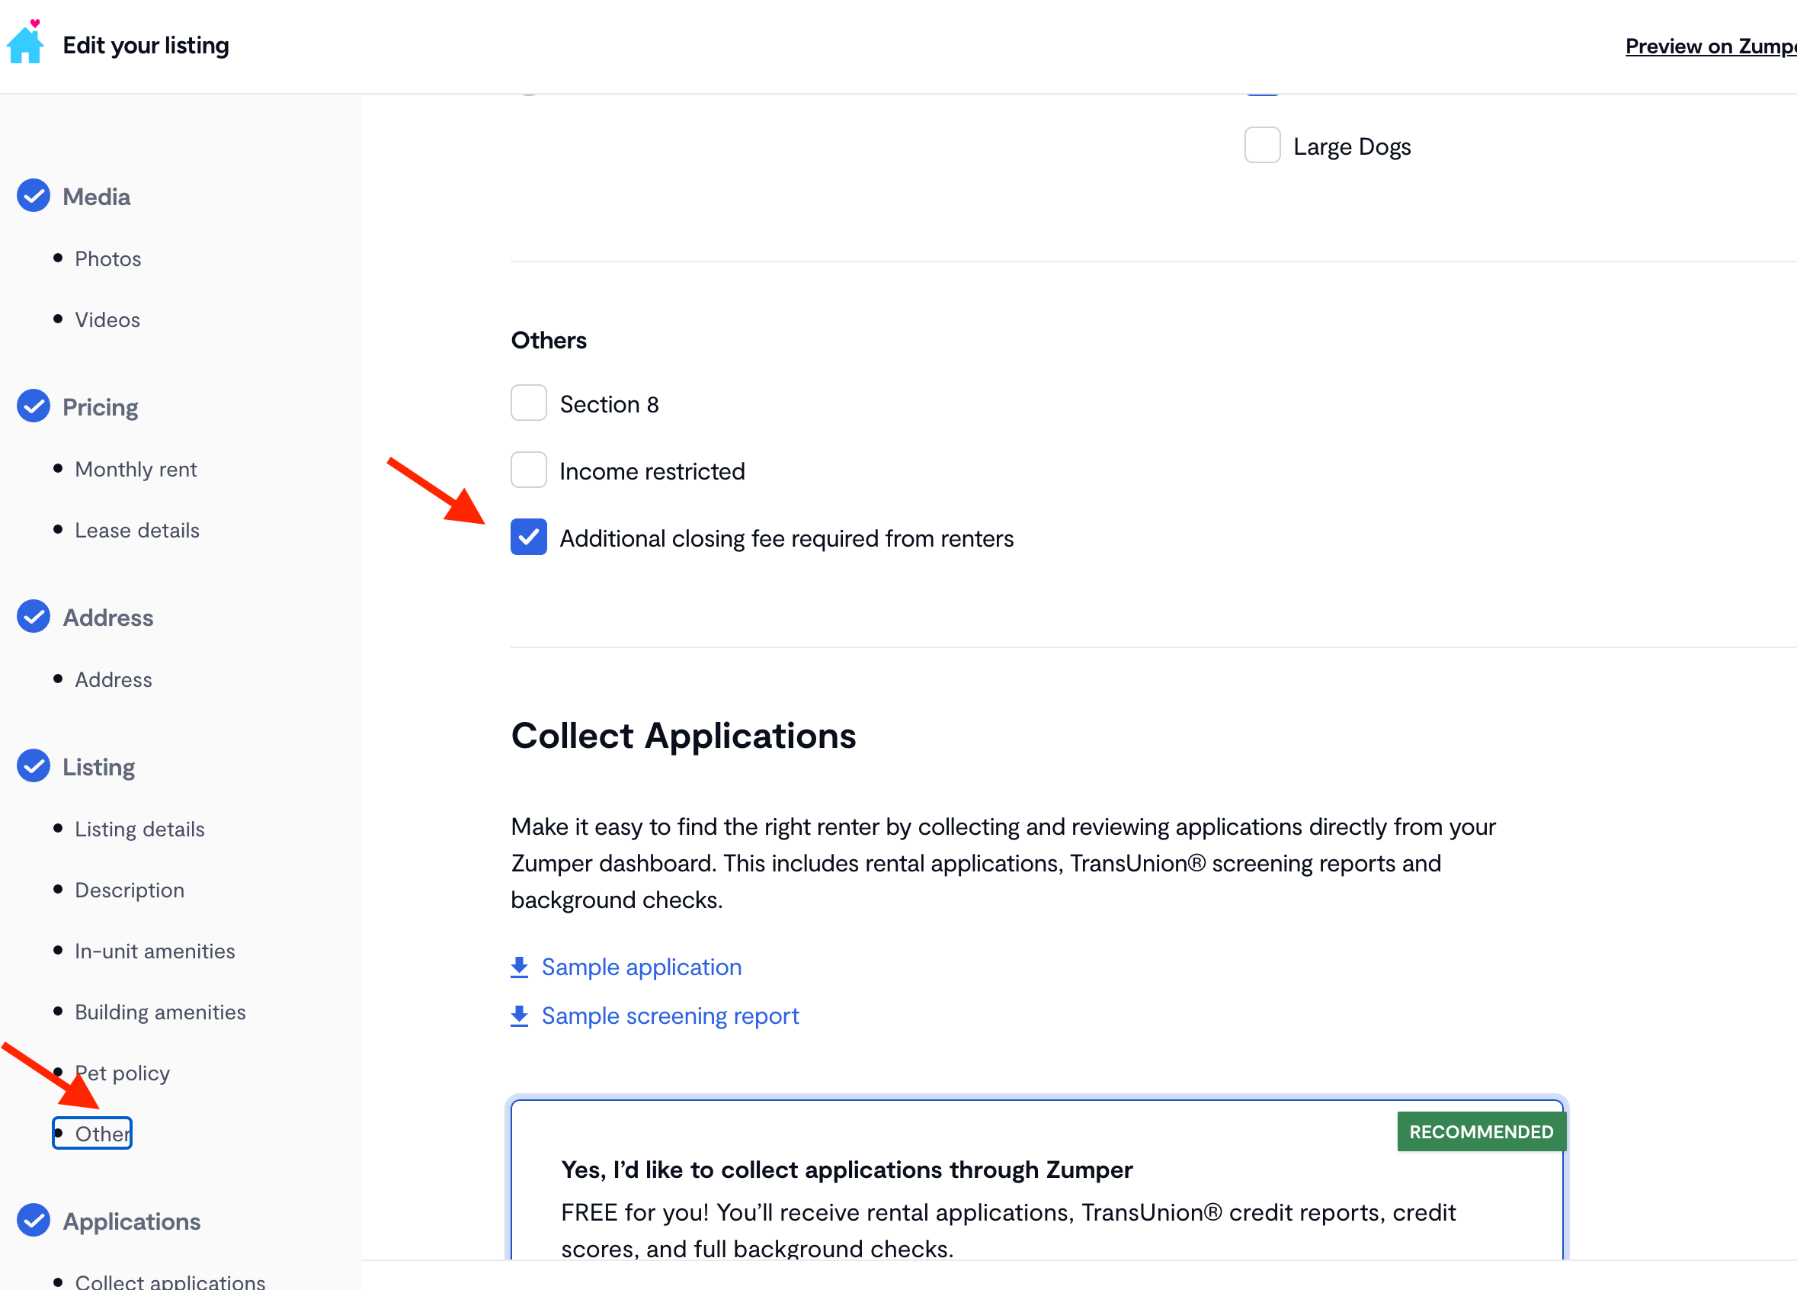Viewport: 1797px width, 1290px height.
Task: Open Building amenities sidebar item
Action: (x=160, y=1012)
